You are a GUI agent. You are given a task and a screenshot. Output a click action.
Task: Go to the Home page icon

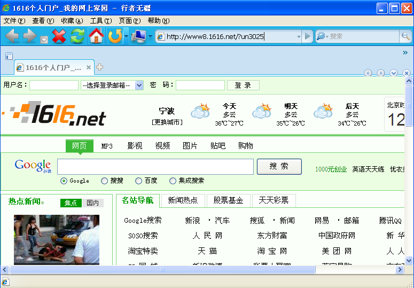coord(96,36)
